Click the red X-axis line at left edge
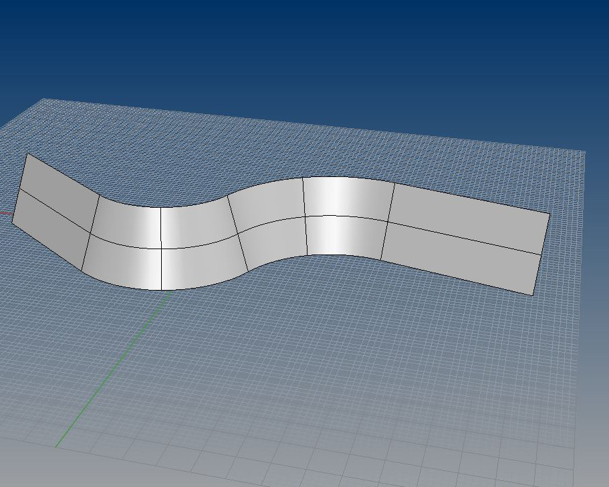 coord(5,214)
